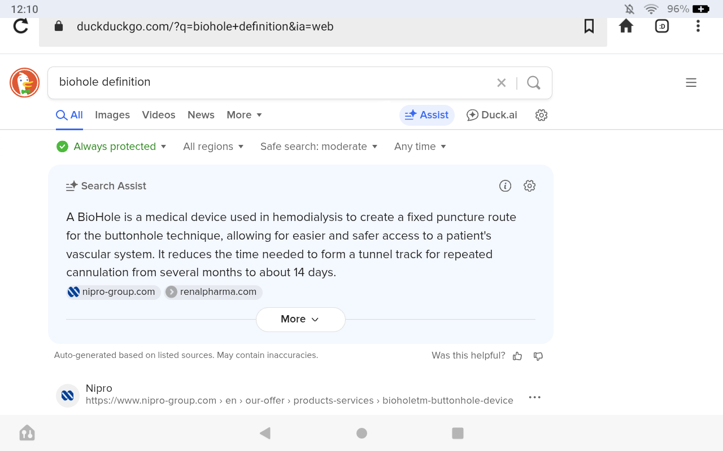Give thumbs down to Search Assist answer
This screenshot has height=451, width=723.
tap(538, 356)
